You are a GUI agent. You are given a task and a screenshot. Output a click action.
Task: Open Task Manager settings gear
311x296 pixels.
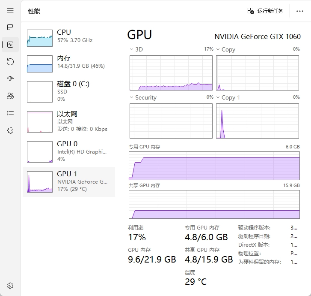[10, 286]
